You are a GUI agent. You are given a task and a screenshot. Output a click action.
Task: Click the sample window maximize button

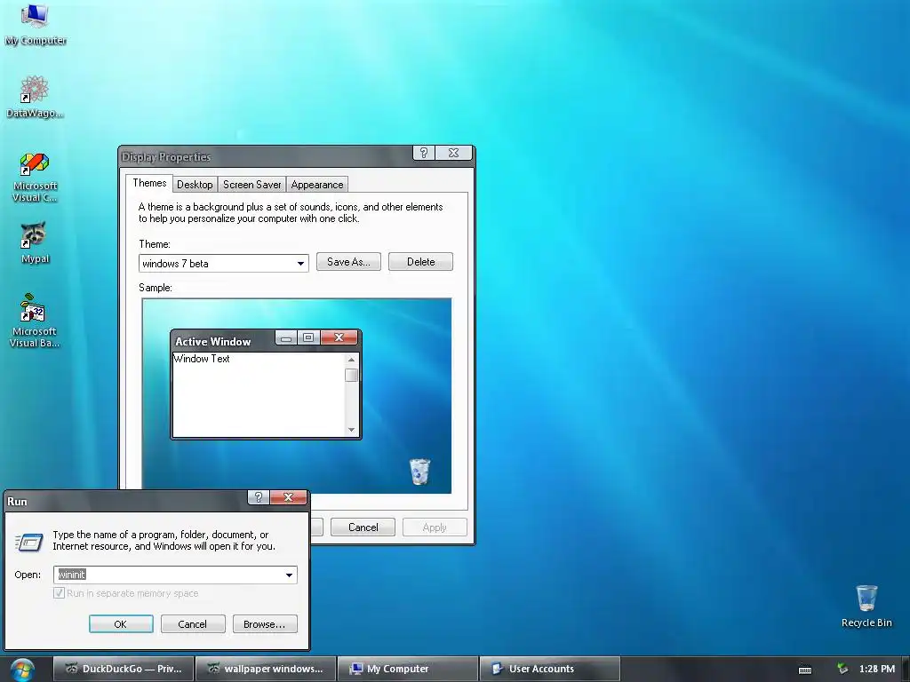(x=308, y=337)
